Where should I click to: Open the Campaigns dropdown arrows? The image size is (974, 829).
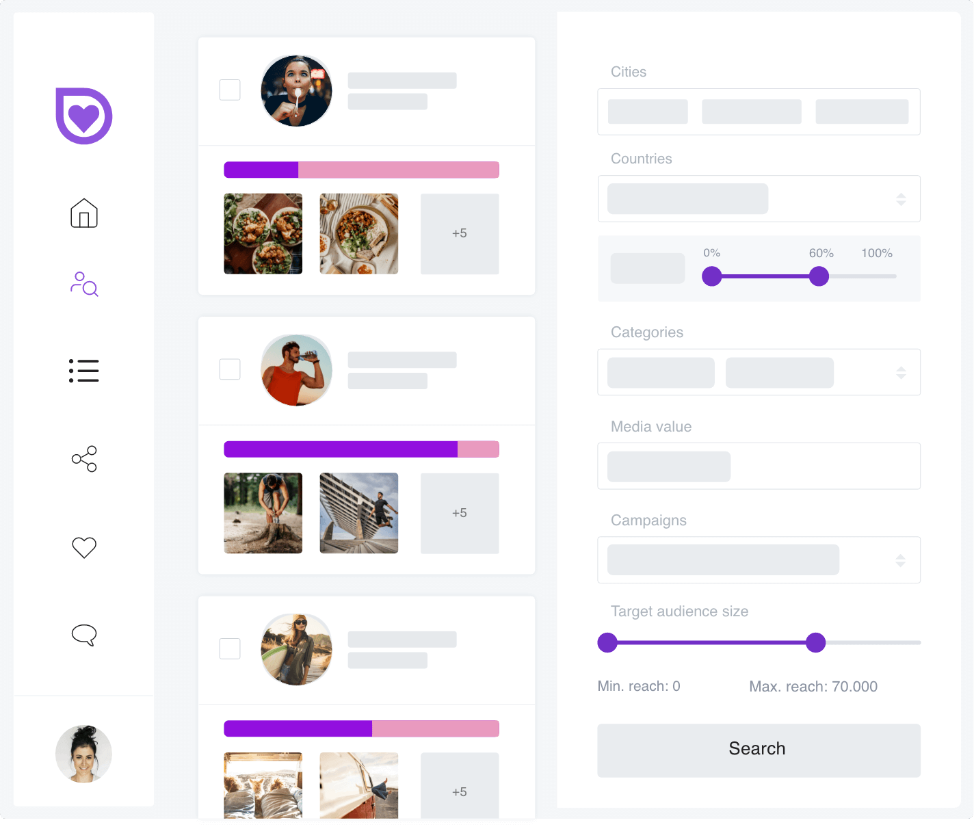coord(901,560)
